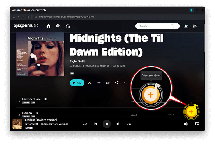215x144 pixels.
Task: Add the album to library with plus
Action: click(x=99, y=83)
